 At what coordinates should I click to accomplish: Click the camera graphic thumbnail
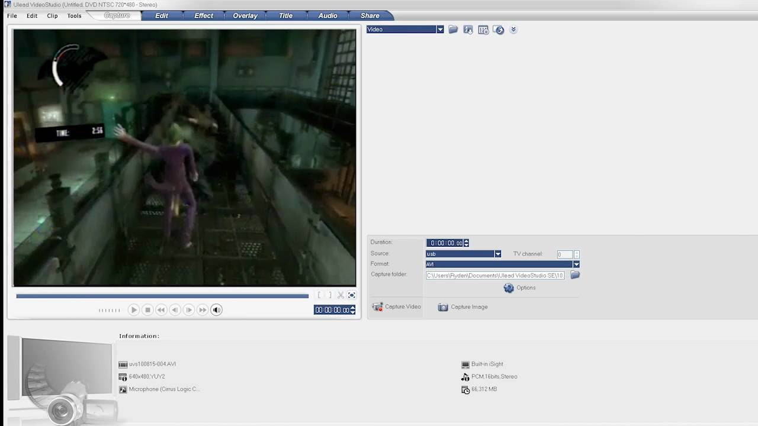tap(62, 380)
